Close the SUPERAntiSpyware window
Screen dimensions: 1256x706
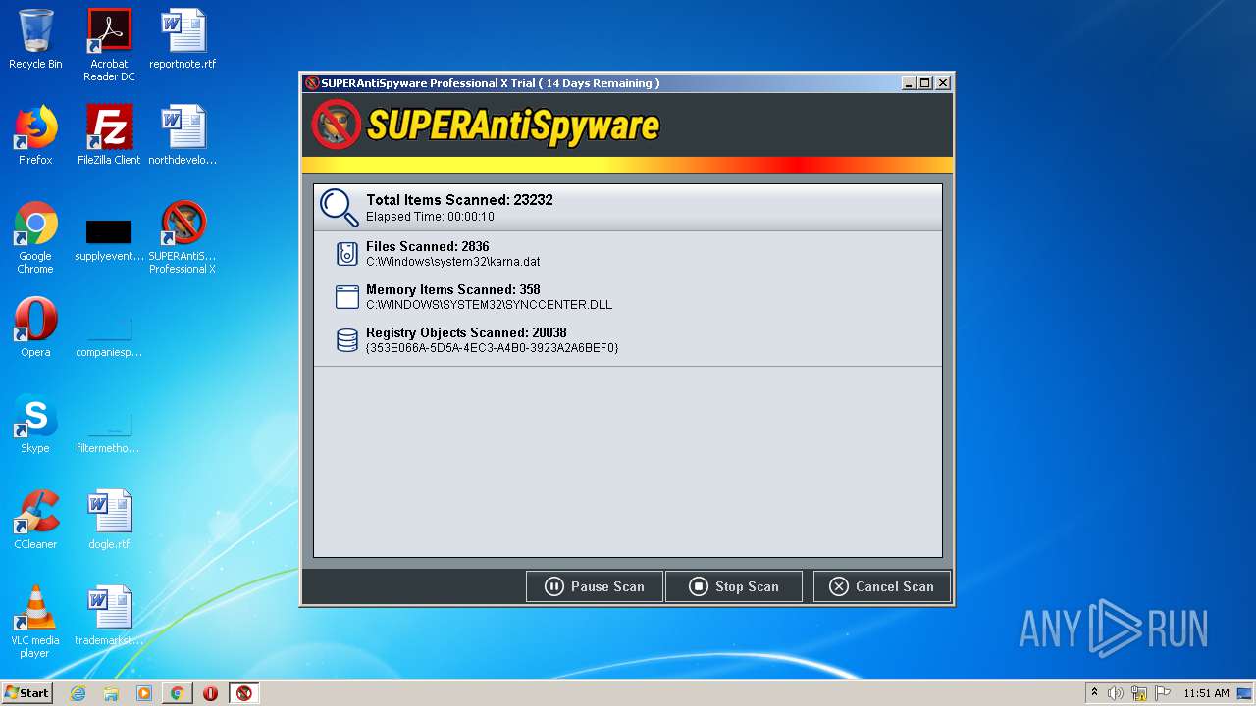coord(942,83)
